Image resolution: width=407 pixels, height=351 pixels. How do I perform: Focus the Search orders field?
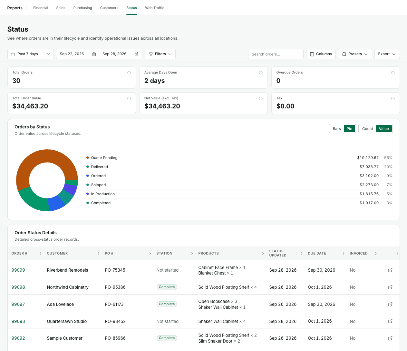tap(276, 54)
